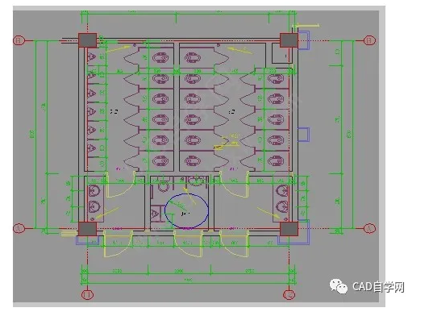
Task: Click the blue circle in the central restroom
Action: pos(187,211)
